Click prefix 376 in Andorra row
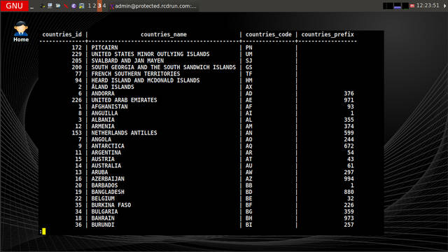Image resolution: width=448 pixels, height=252 pixels. pos(349,94)
